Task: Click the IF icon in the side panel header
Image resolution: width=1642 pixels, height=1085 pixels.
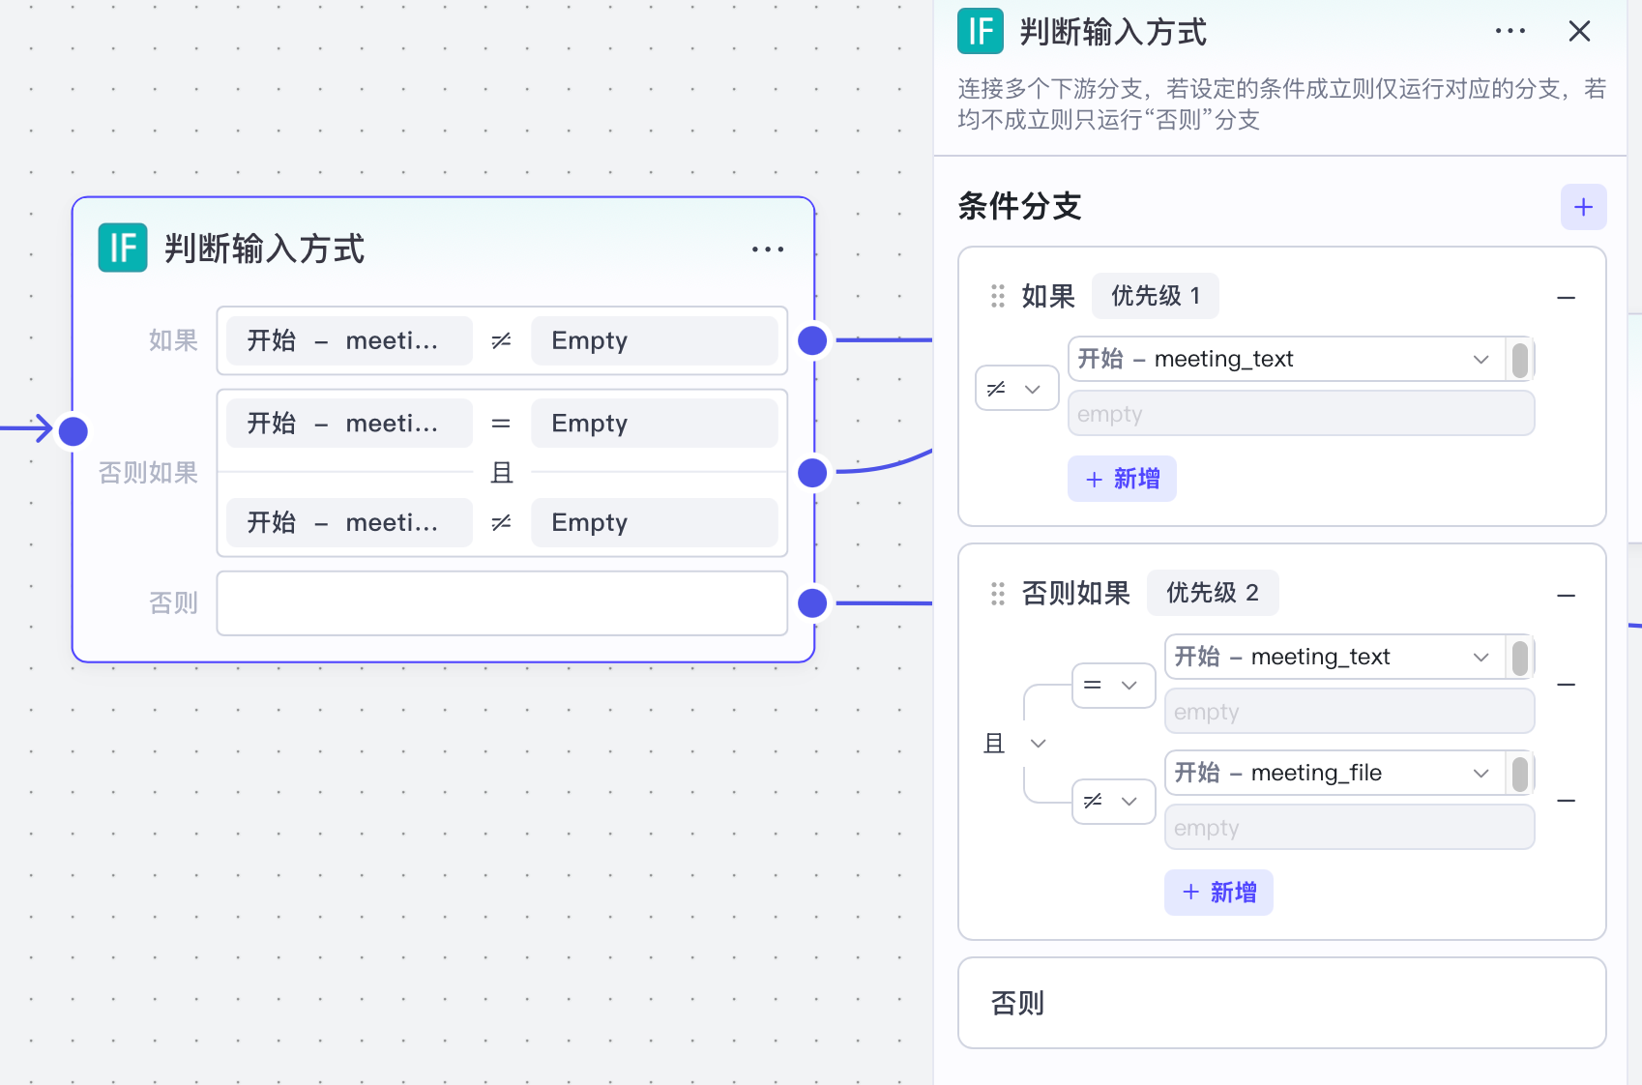Action: click(x=981, y=31)
